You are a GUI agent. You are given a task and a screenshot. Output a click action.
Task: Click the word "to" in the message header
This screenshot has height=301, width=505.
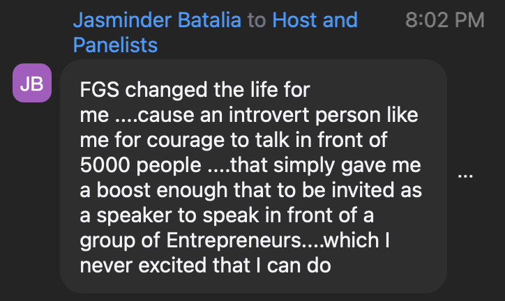point(257,20)
